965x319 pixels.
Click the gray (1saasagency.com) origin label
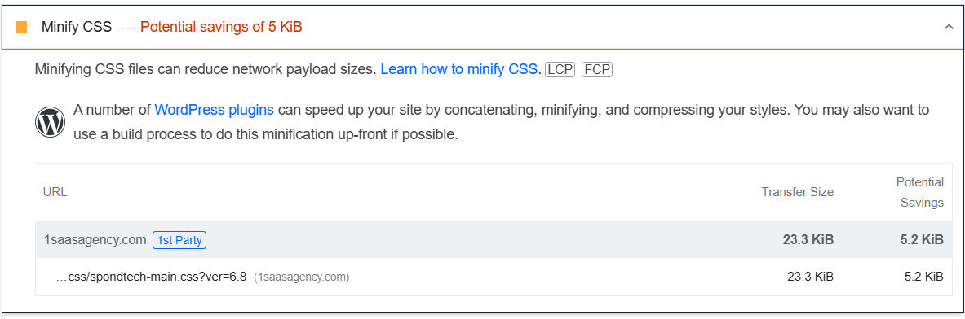pos(302,277)
